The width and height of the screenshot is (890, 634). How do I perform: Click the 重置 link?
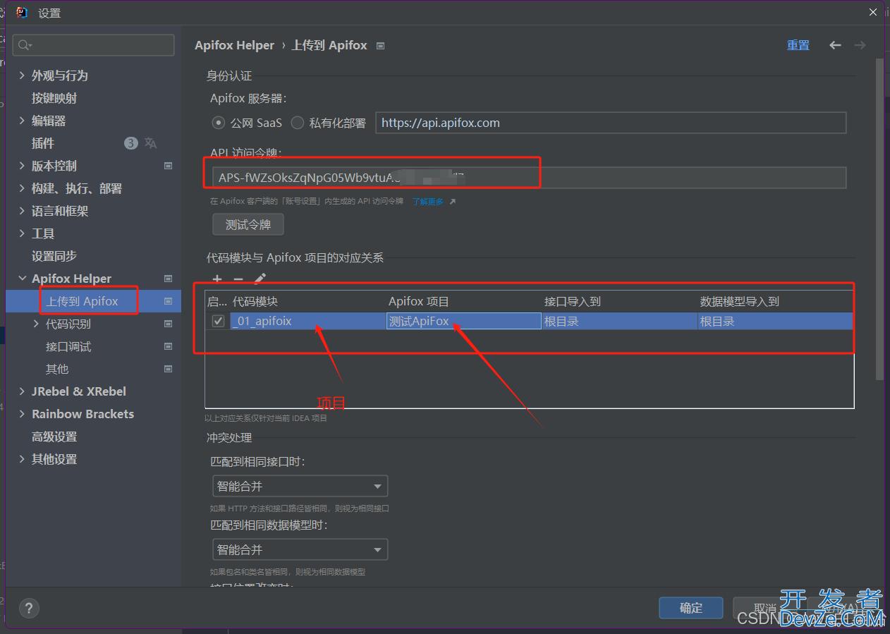pos(798,45)
